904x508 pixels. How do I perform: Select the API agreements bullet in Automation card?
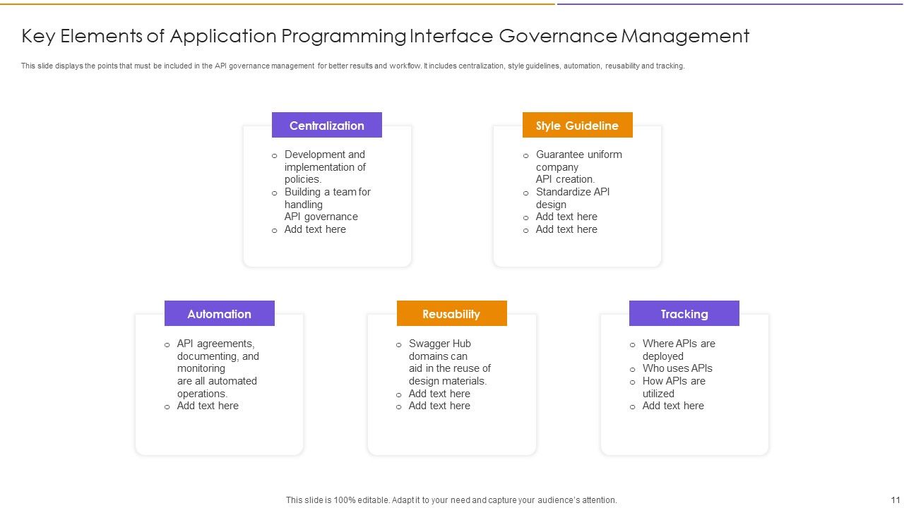[218, 368]
